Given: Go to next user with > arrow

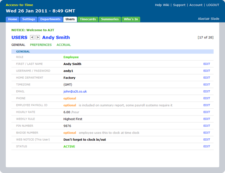Looking at the screenshot, I should [37, 37].
